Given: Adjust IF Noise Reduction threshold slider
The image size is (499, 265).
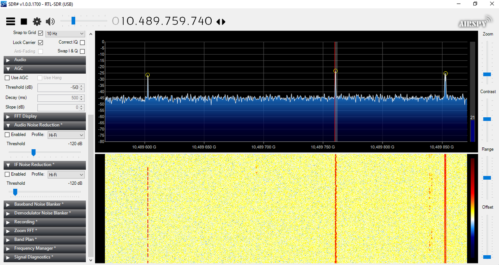Looking at the screenshot, I should point(15,192).
